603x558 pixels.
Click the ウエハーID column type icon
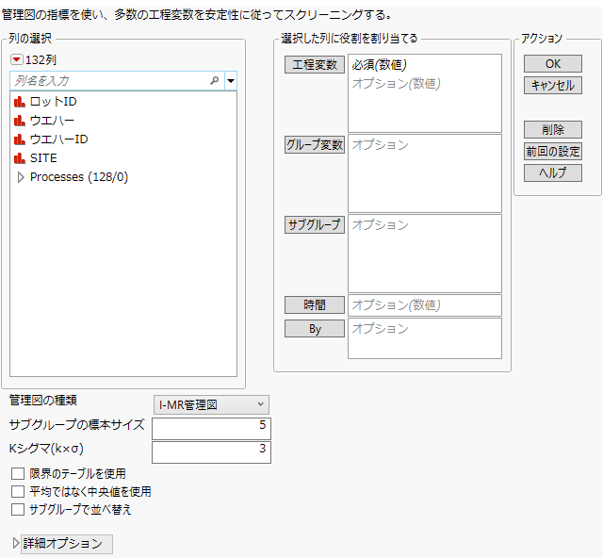19,139
